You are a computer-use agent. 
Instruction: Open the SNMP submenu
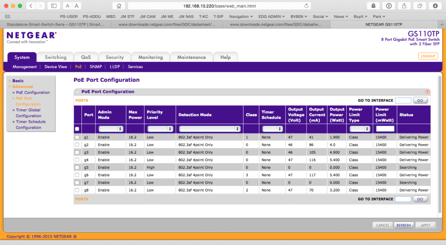click(x=95, y=67)
